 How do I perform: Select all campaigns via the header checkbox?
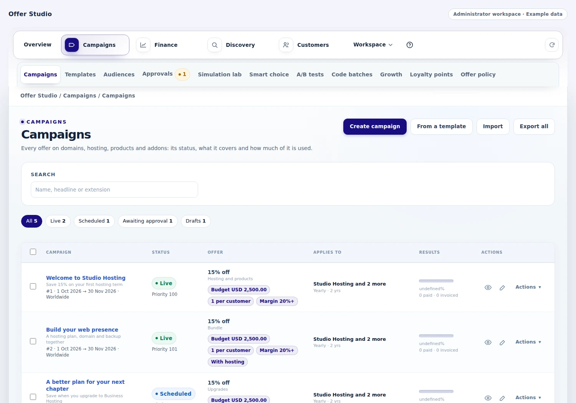33,252
